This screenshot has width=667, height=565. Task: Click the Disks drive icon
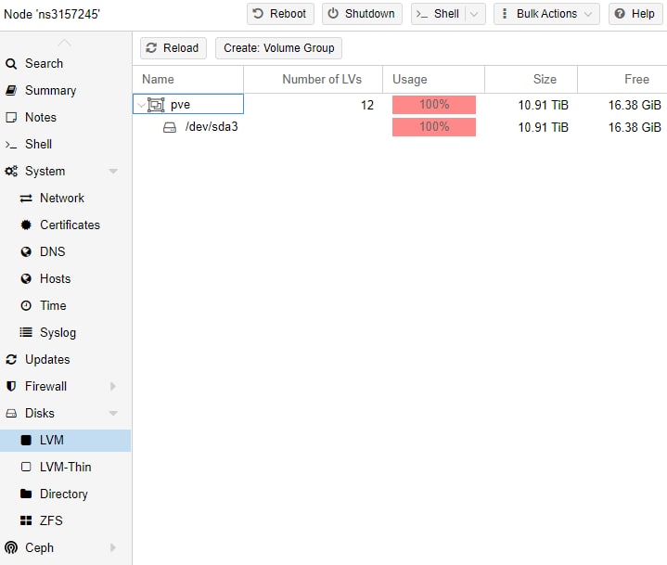click(x=11, y=413)
